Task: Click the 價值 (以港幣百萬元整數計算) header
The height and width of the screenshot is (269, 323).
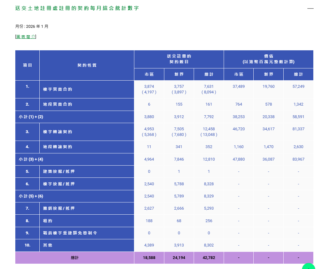Action: point(268,59)
